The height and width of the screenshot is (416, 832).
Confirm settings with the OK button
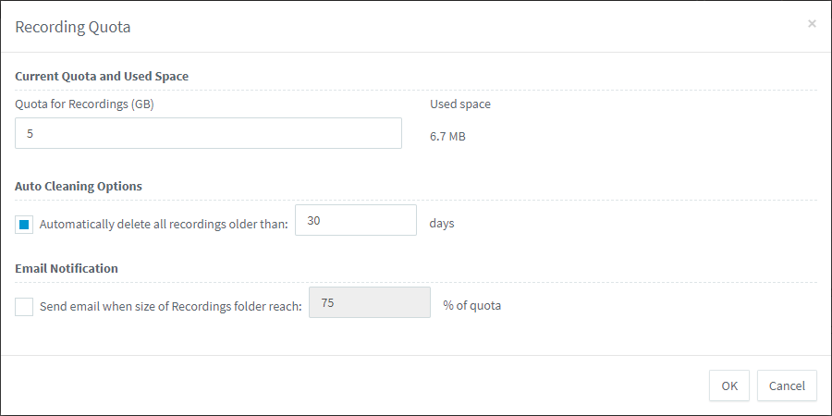tap(729, 385)
